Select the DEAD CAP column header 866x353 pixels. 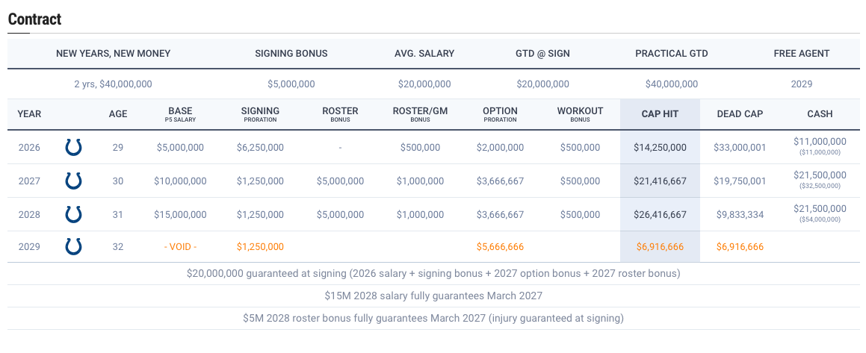739,114
